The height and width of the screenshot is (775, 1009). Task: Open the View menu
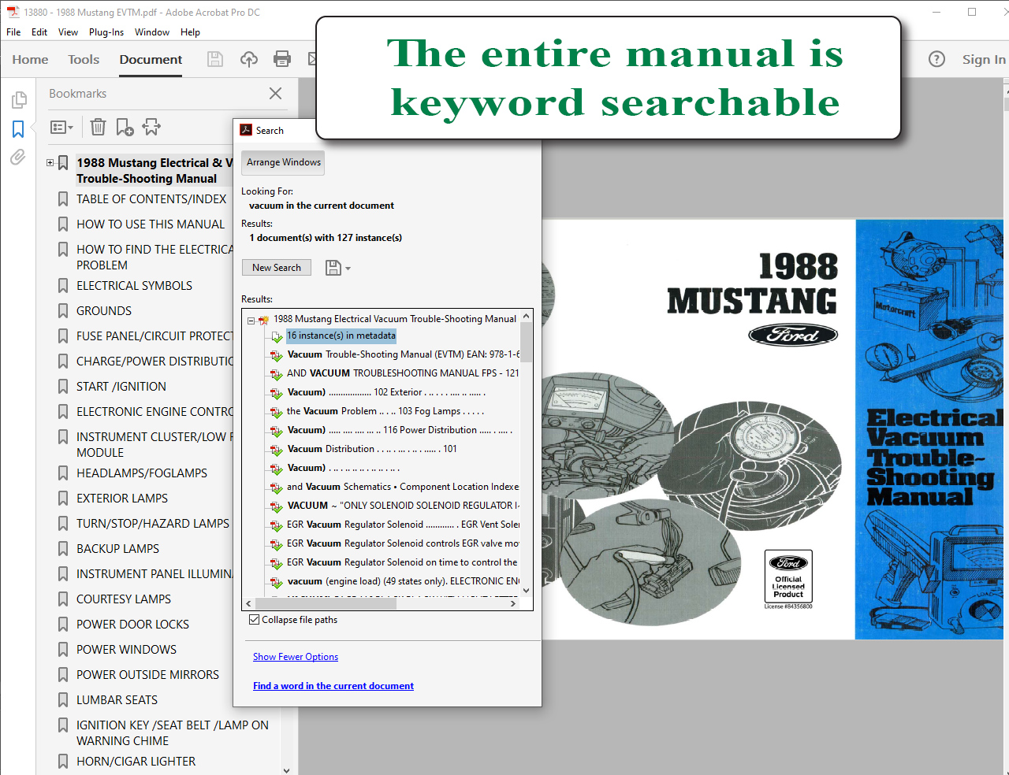tap(68, 32)
